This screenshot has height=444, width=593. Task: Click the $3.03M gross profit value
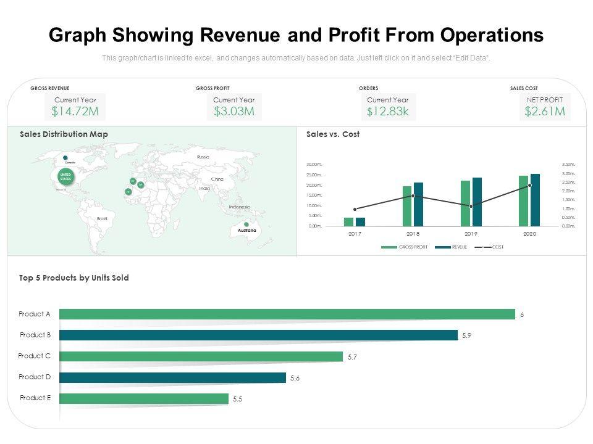point(234,112)
